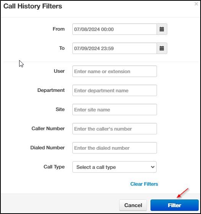Click the Cancel button
This screenshot has width=201, height=214.
click(133, 205)
